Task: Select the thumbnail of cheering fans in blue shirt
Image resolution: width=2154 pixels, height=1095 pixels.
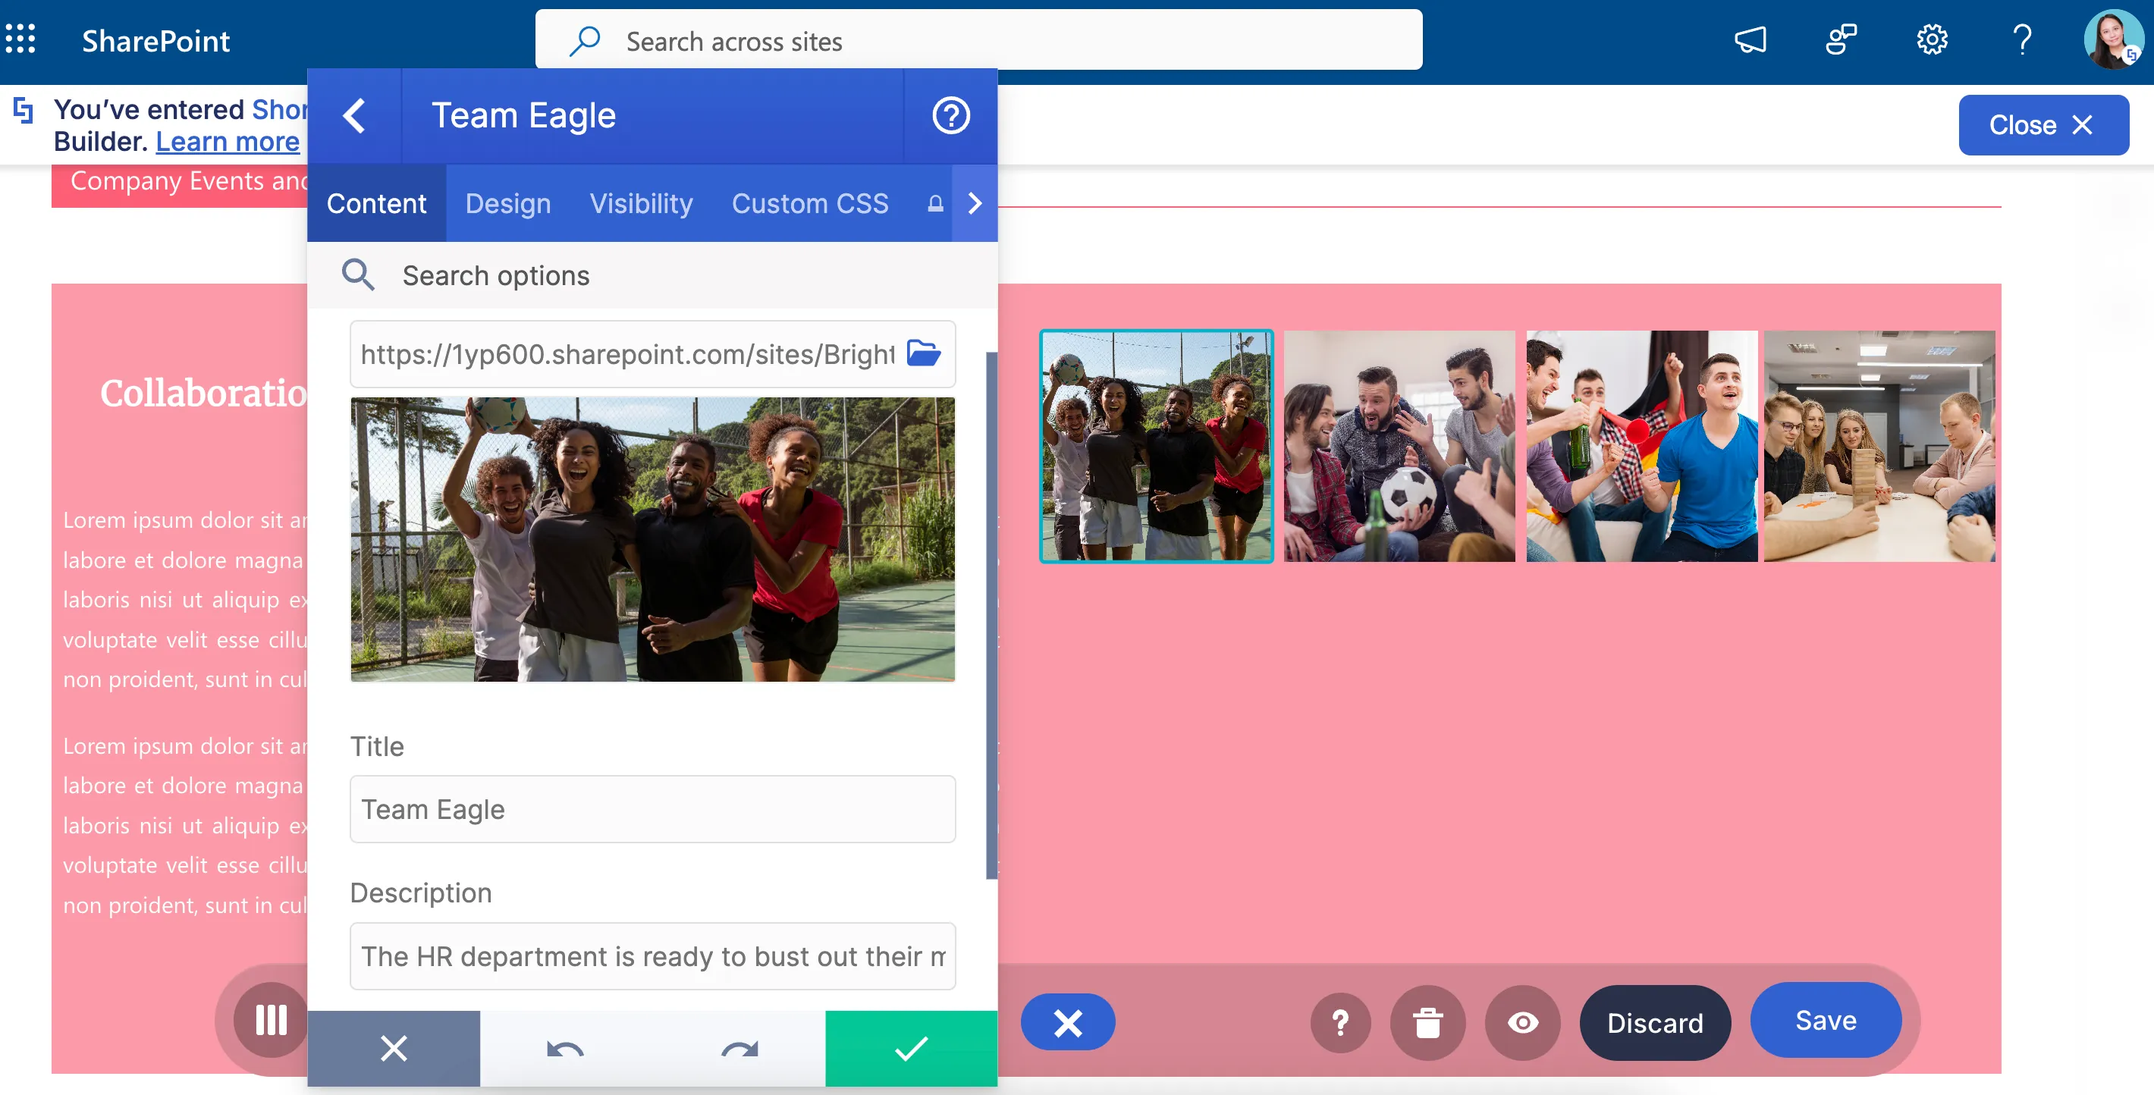Action: tap(1641, 446)
